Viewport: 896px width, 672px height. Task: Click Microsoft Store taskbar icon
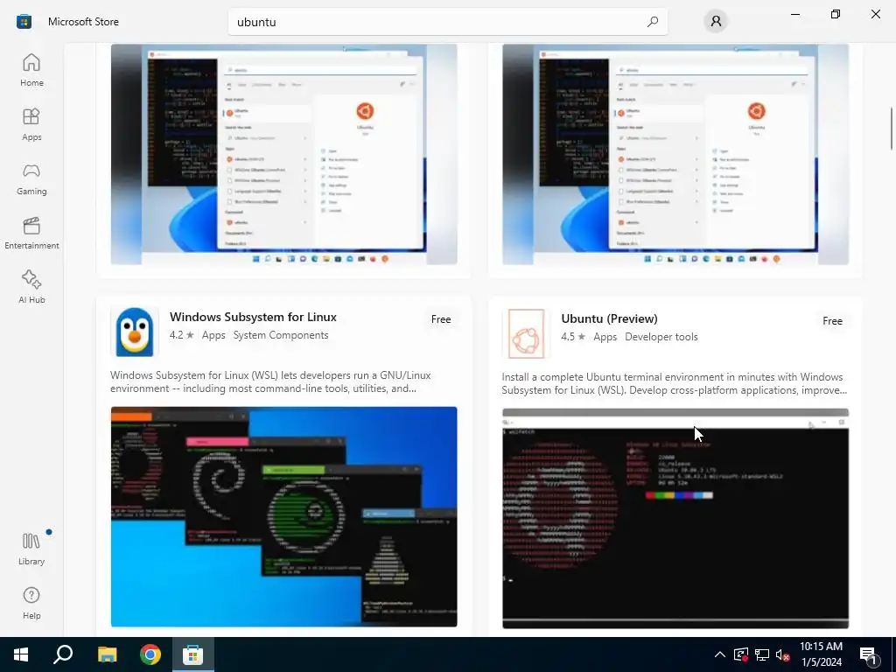193,654
